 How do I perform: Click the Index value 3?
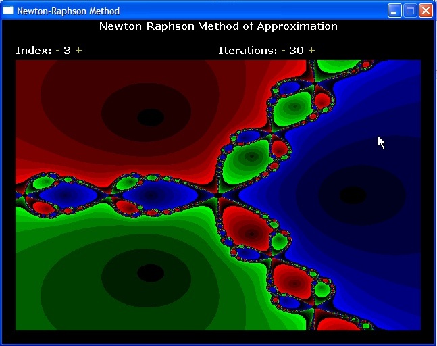[67, 51]
